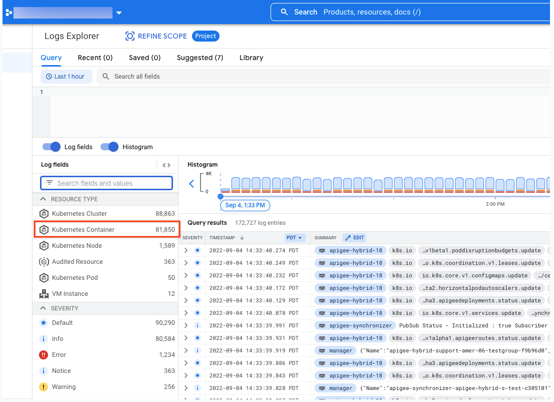Click the histogram back arrow
The image size is (554, 402).
click(x=191, y=184)
